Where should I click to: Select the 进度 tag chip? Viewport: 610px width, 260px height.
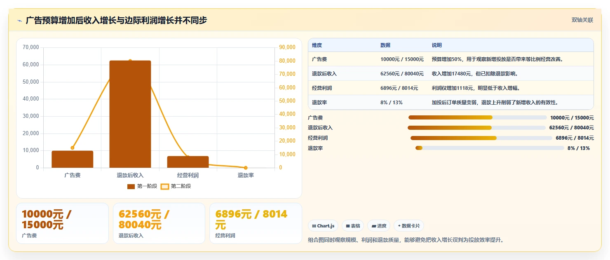pyautogui.click(x=379, y=226)
